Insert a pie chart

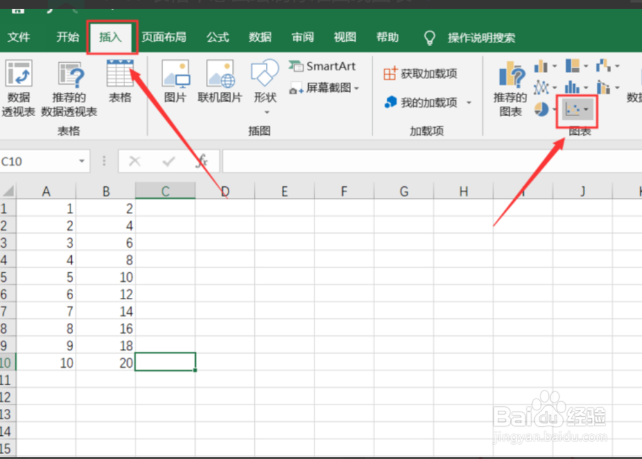pyautogui.click(x=542, y=109)
